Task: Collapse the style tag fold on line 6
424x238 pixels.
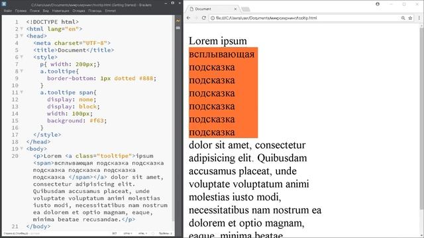Action: tap(22, 57)
